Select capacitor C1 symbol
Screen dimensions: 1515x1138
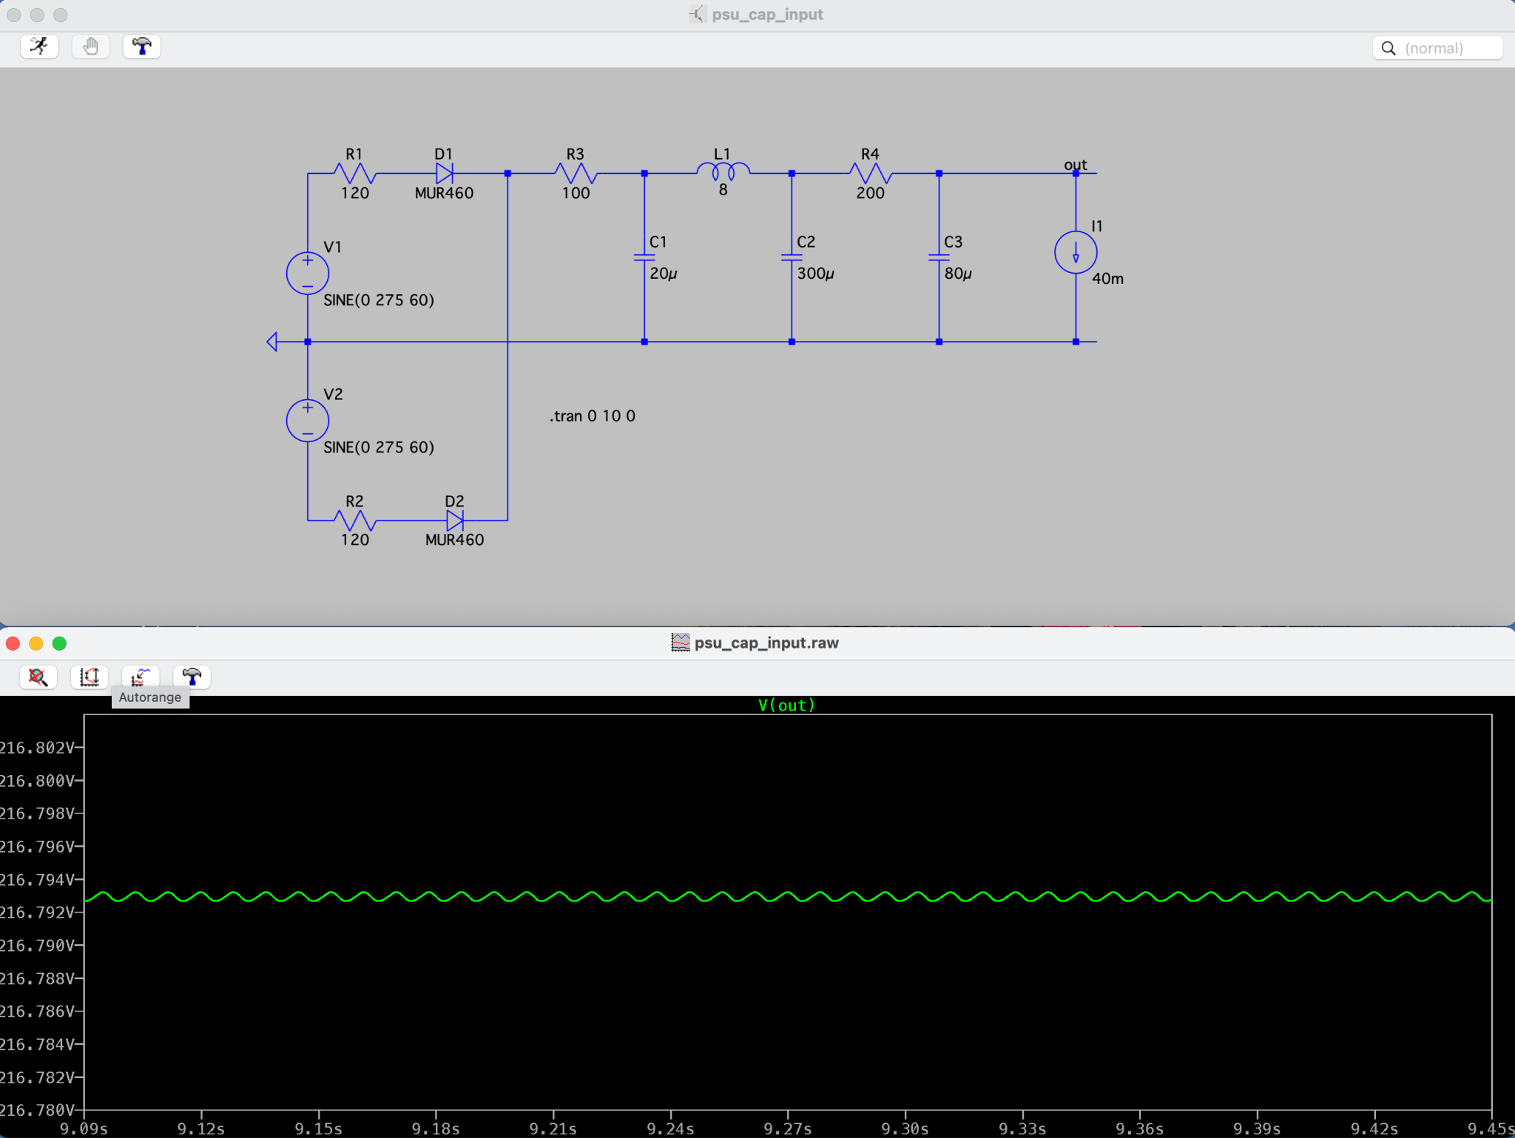(644, 257)
